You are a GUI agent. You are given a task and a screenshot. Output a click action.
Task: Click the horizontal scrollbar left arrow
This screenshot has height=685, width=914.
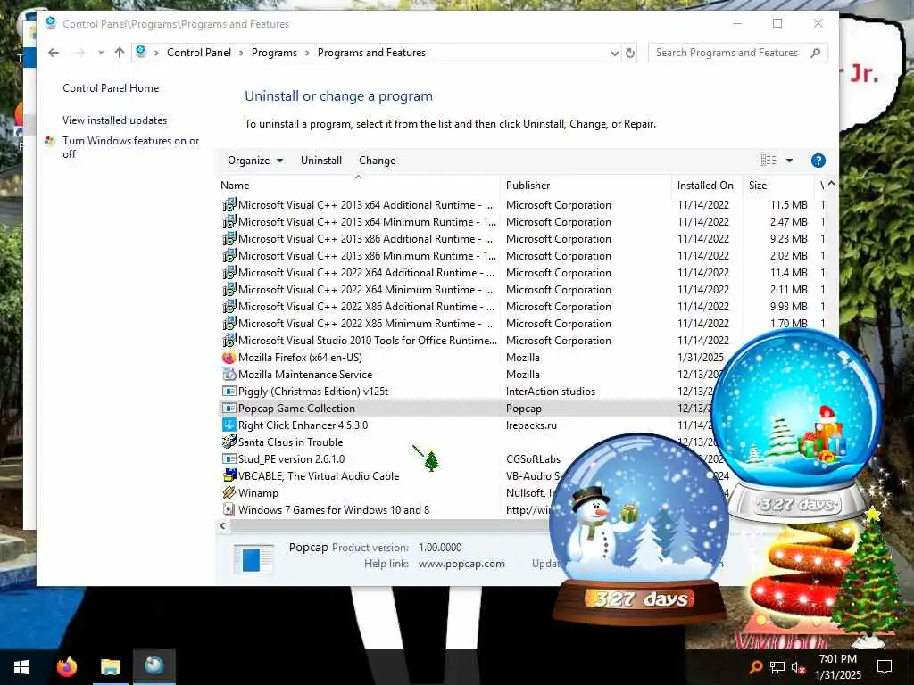click(x=222, y=525)
